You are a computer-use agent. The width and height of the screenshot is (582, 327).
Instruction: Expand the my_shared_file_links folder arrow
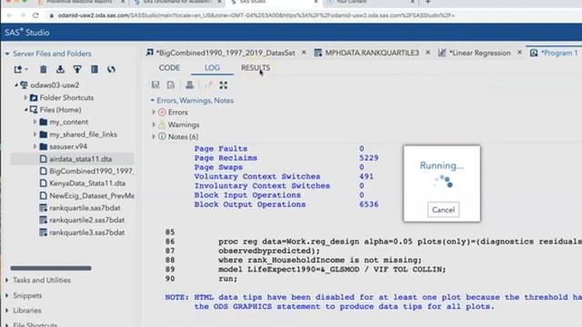click(35, 134)
